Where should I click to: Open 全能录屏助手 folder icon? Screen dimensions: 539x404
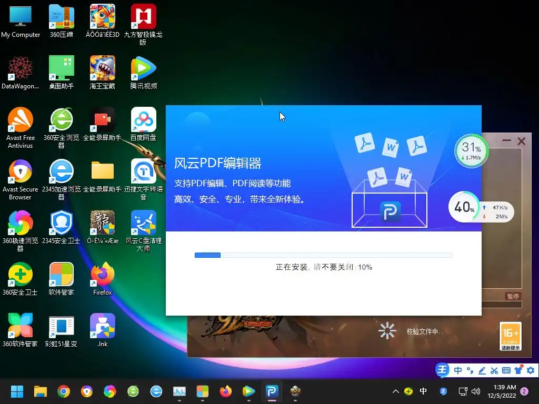[103, 176]
